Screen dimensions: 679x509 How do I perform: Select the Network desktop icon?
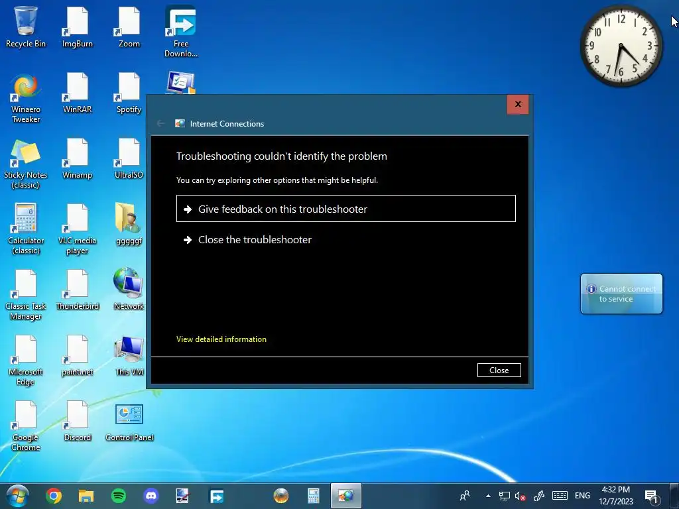(x=129, y=289)
